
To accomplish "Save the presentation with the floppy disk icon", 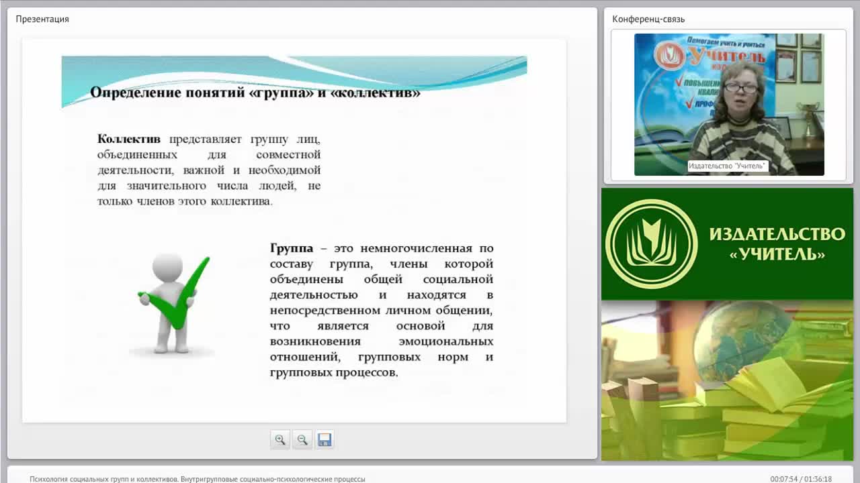I will [325, 440].
